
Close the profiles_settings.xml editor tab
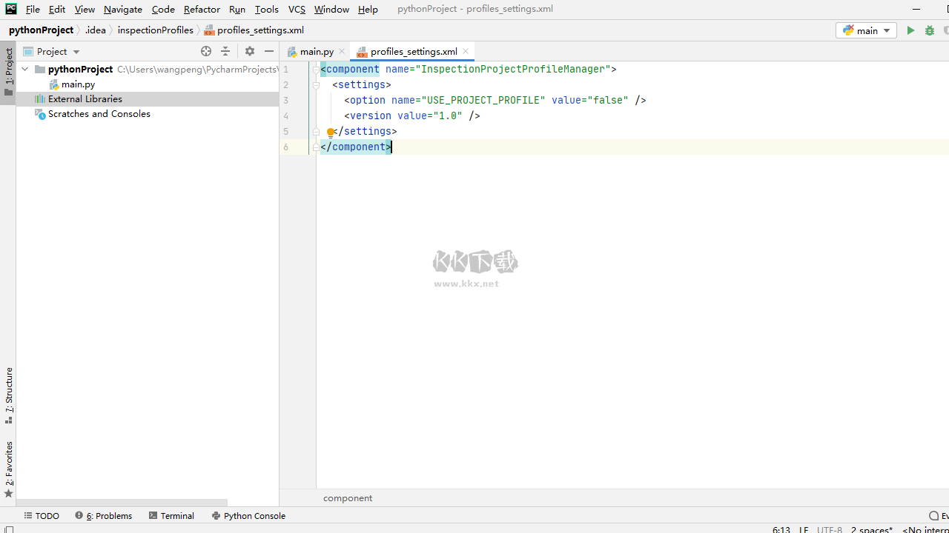pos(466,51)
